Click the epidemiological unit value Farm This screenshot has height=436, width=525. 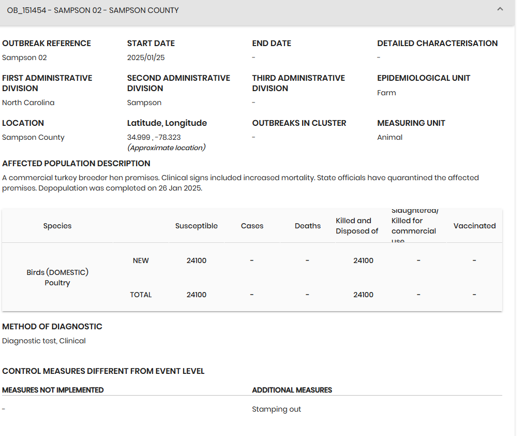click(386, 93)
